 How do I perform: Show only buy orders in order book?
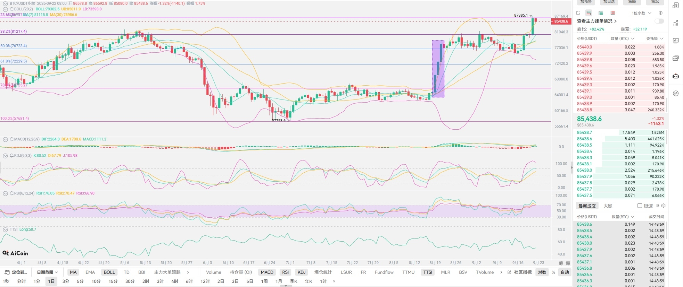pyautogui.click(x=601, y=13)
